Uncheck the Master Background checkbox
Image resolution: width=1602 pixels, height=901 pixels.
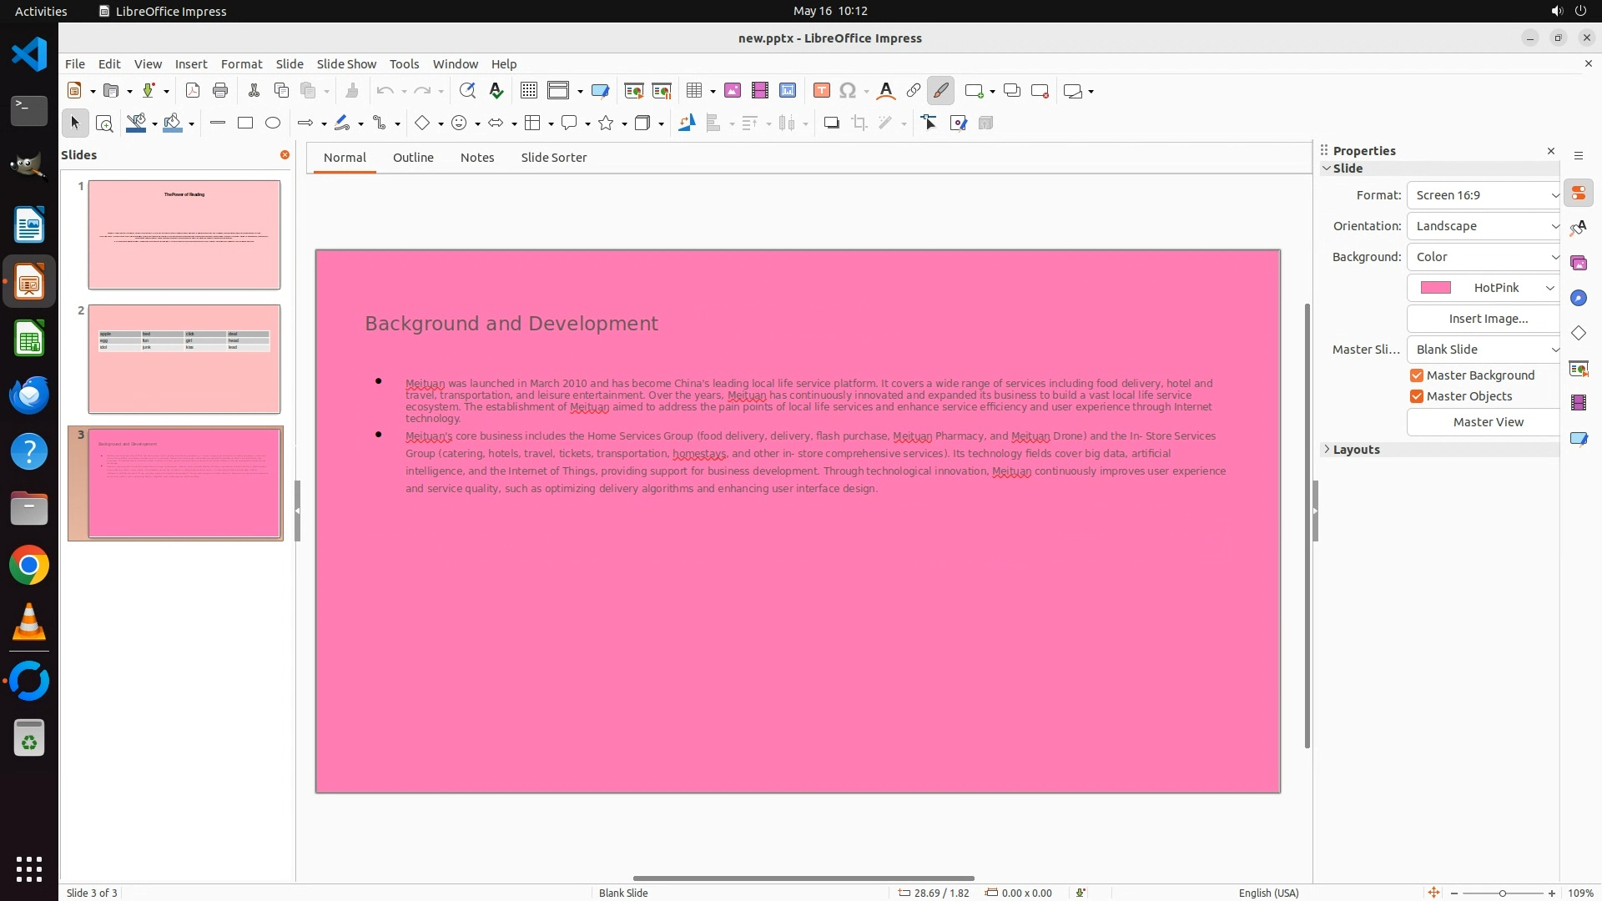point(1417,375)
